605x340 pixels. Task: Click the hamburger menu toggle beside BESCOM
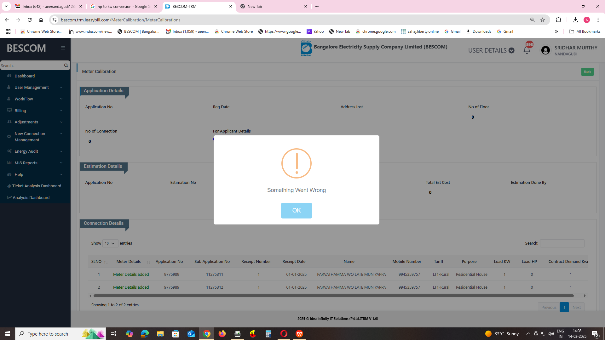tap(63, 48)
